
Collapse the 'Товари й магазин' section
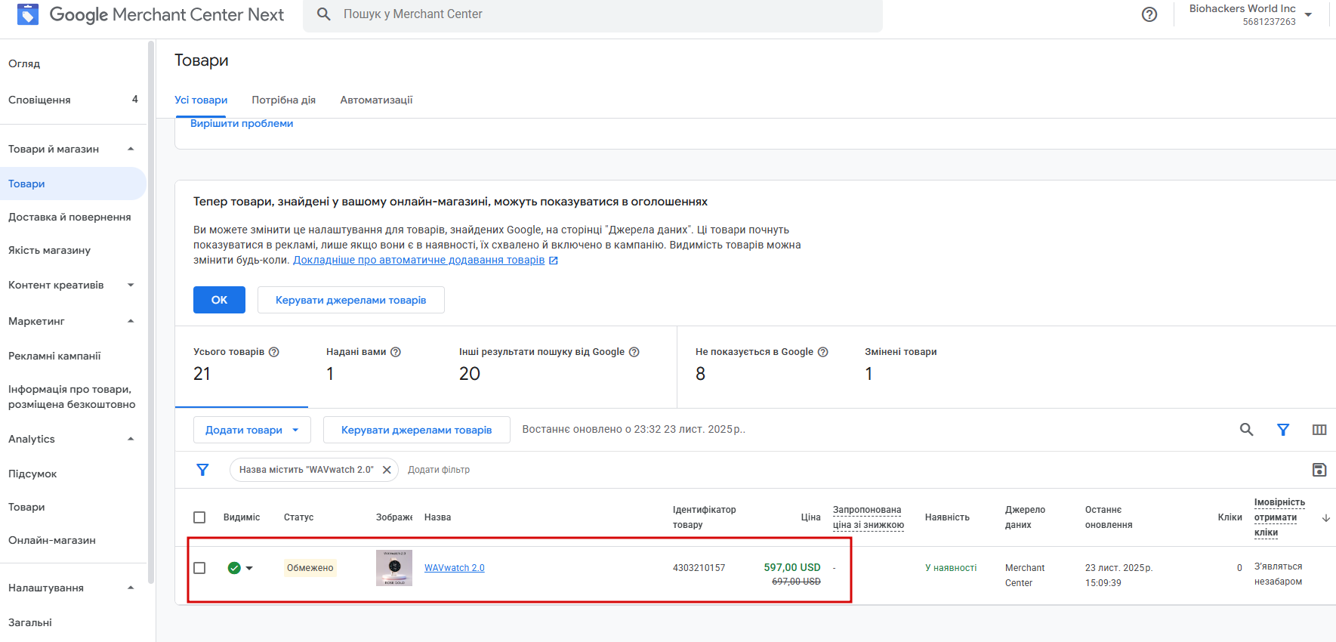tap(131, 149)
